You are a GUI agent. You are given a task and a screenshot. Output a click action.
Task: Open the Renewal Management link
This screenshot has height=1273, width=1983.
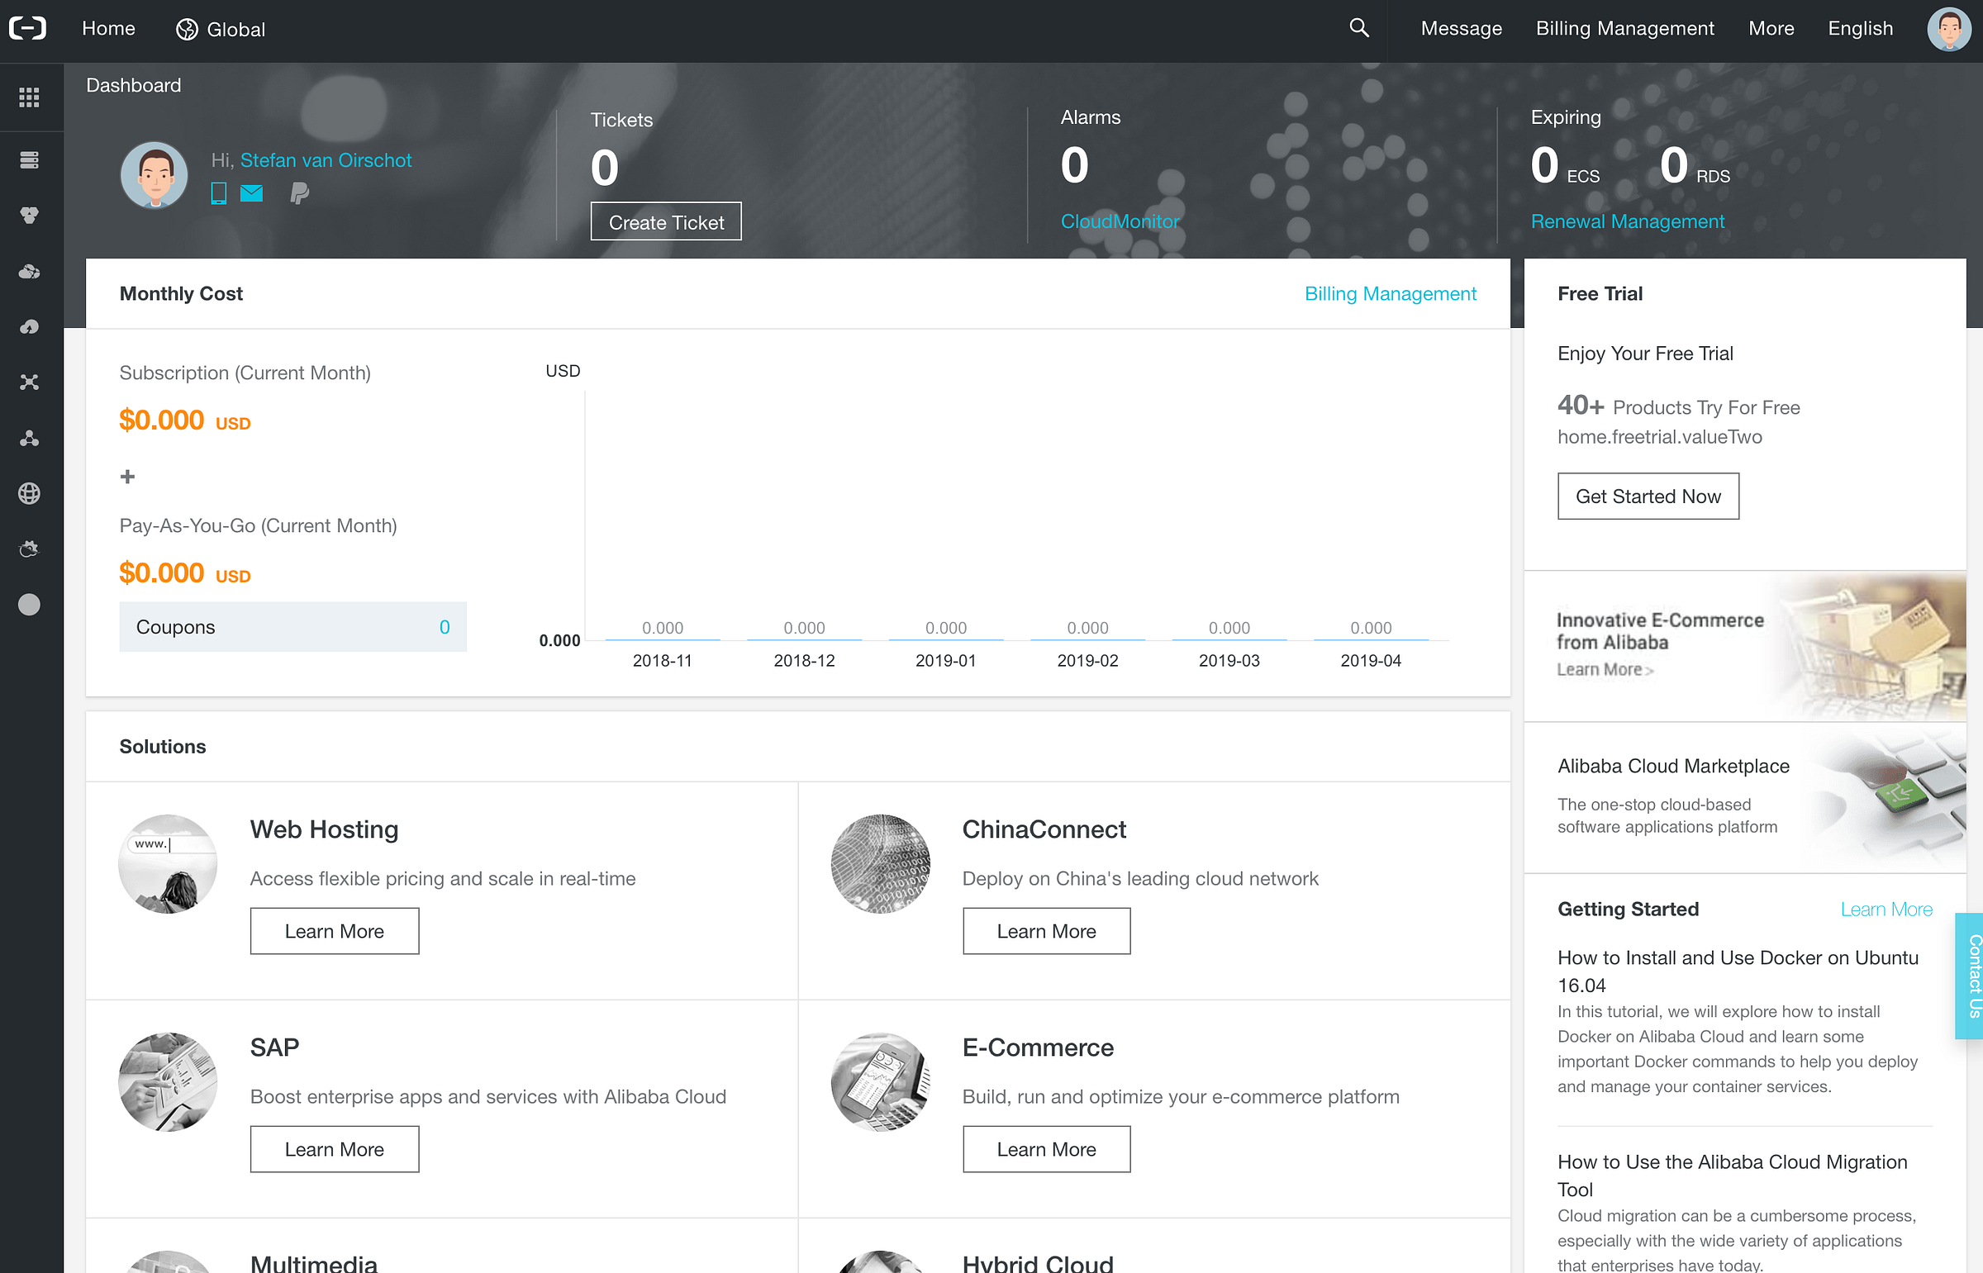(1627, 221)
